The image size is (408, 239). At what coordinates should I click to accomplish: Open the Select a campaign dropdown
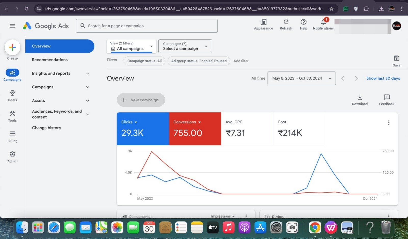click(185, 46)
